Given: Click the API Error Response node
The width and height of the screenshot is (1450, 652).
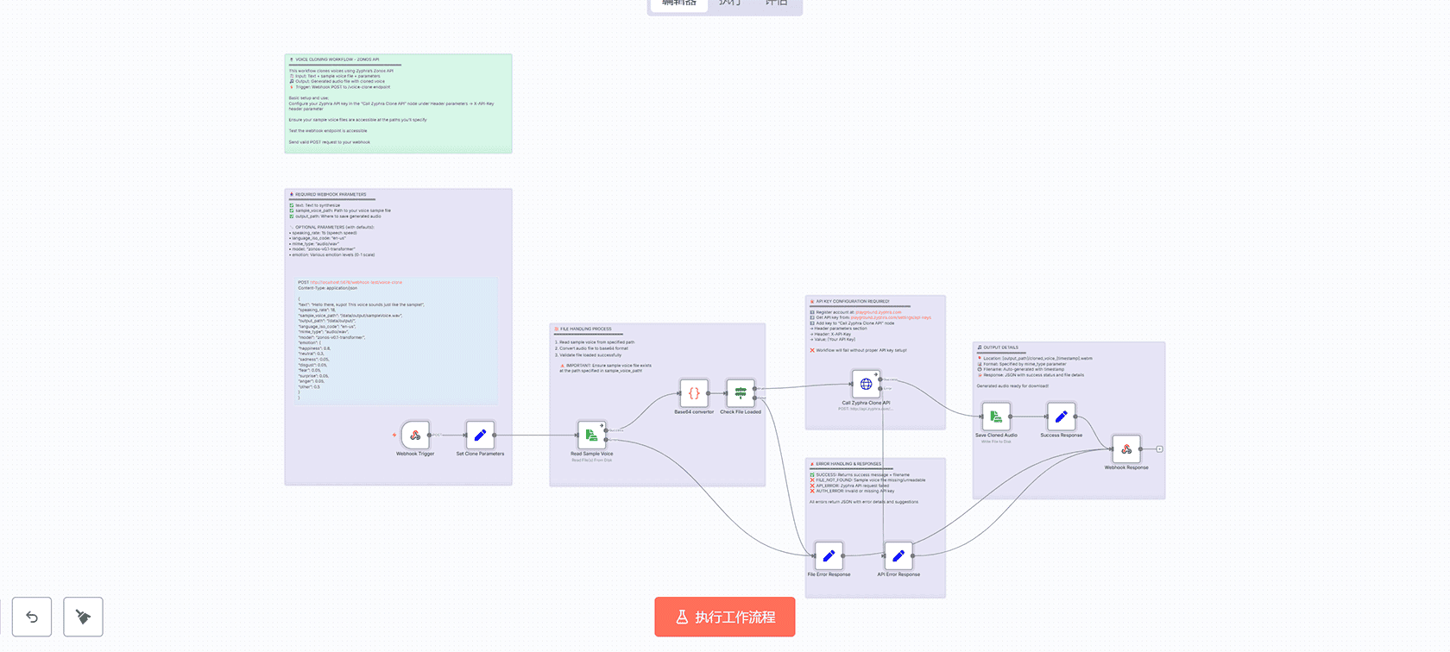Looking at the screenshot, I should click(898, 556).
